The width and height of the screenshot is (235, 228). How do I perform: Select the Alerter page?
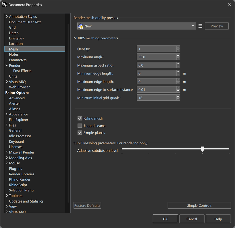coord(14,103)
